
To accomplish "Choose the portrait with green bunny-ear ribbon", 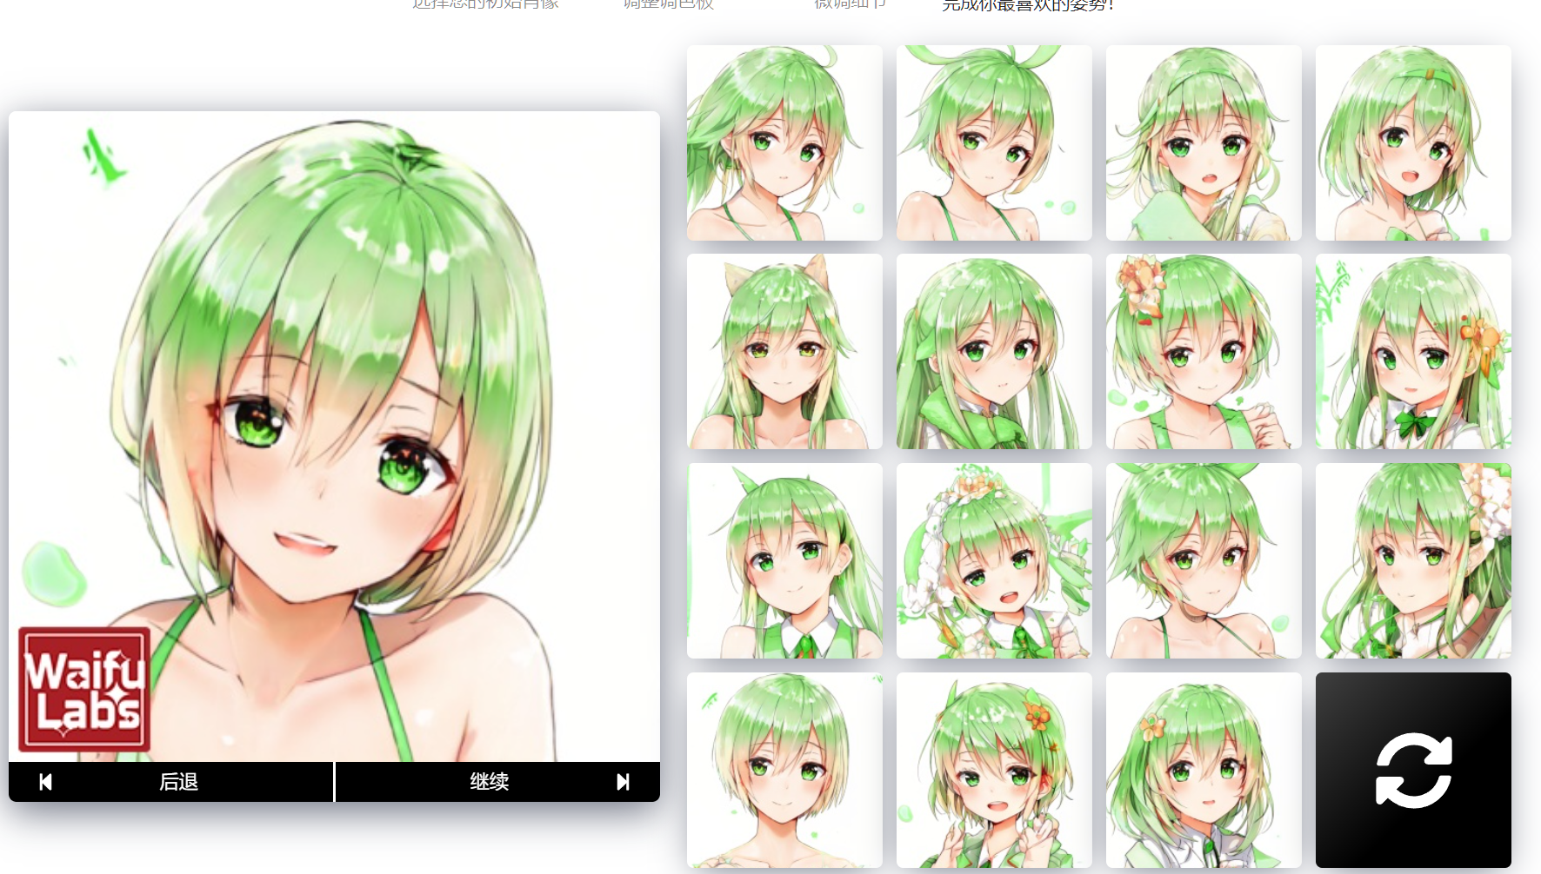I will pyautogui.click(x=994, y=142).
